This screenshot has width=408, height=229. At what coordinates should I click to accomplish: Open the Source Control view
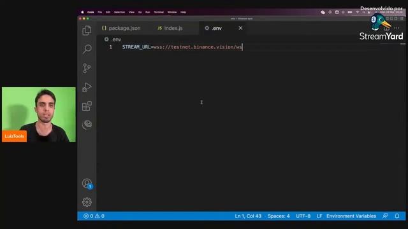tap(87, 68)
